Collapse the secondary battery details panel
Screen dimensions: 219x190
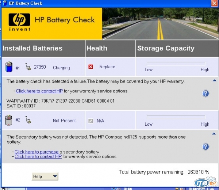pos(214,134)
